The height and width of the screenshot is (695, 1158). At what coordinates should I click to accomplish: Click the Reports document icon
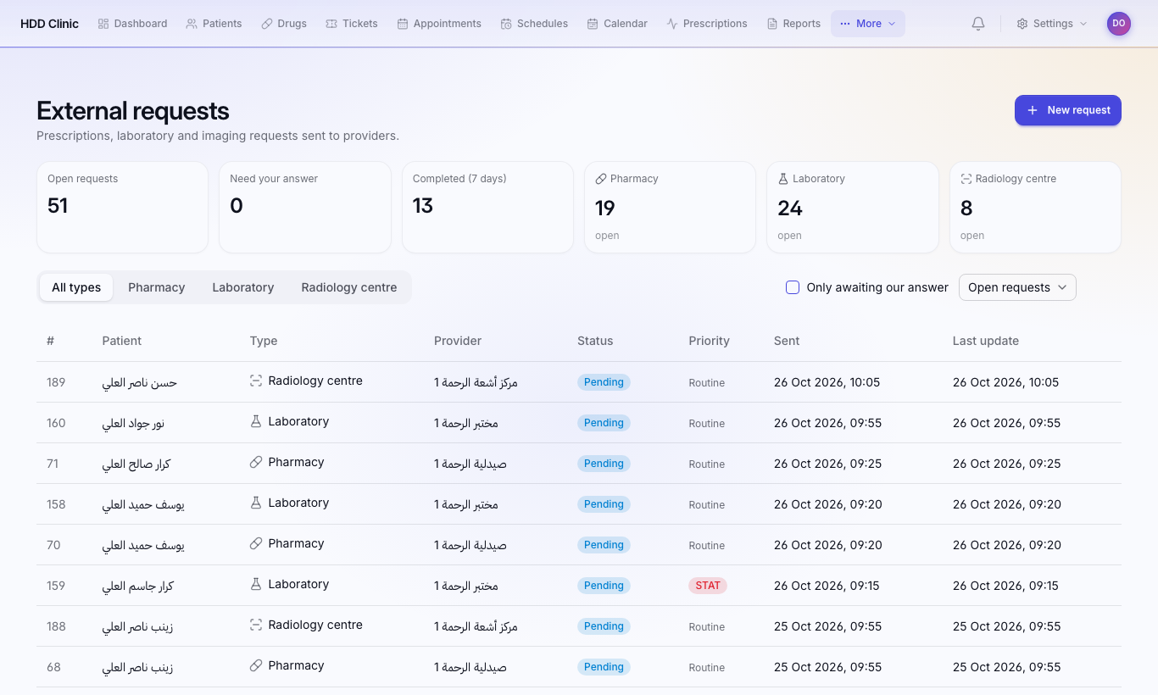(772, 24)
